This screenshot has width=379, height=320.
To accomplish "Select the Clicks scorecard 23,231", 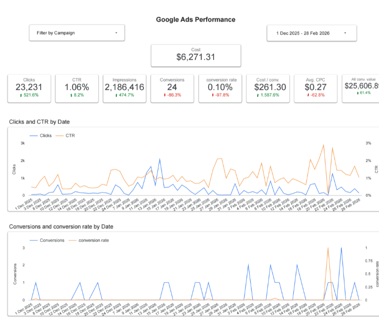I will (29, 89).
